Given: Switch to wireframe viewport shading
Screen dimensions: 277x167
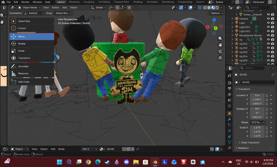Looking at the screenshot, I should (205, 8).
